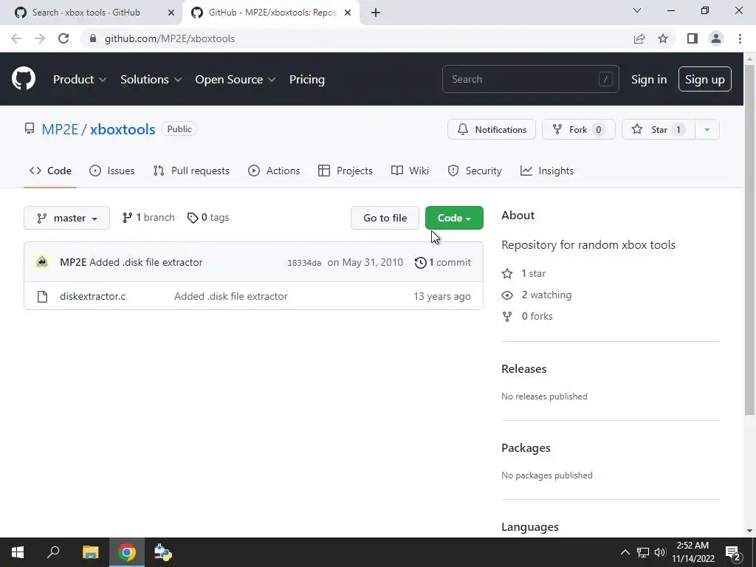Click the share page icon in address bar
The width and height of the screenshot is (756, 567).
[x=639, y=38]
